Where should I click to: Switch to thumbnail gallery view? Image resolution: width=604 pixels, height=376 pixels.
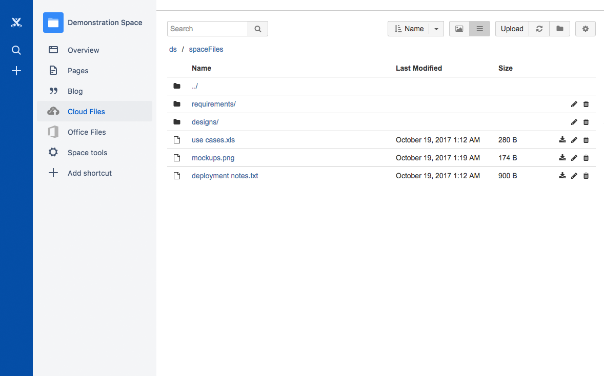pyautogui.click(x=459, y=29)
